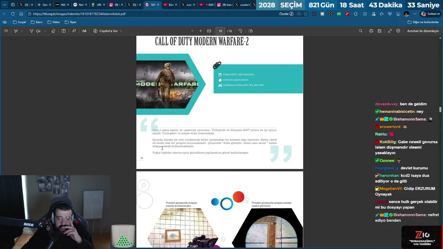This screenshot has width=443, height=249.
Task: Expand highlight color options dropdown
Action: [22, 31]
